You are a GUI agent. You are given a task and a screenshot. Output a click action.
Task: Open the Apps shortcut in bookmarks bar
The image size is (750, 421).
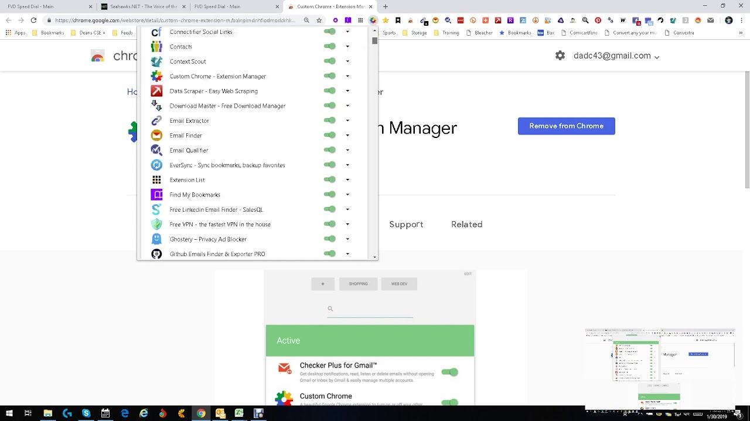point(16,33)
